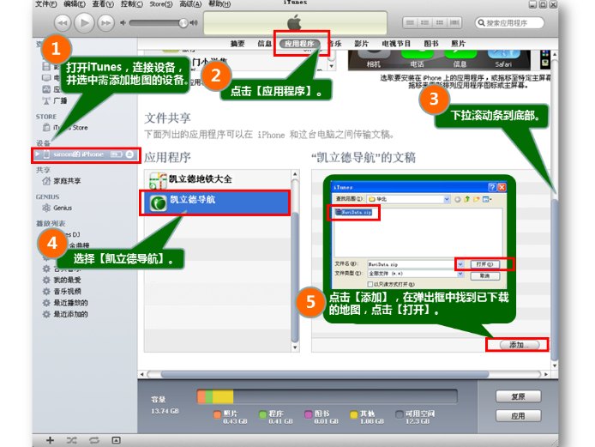Click the app list scroll-down arrow

tap(295, 347)
